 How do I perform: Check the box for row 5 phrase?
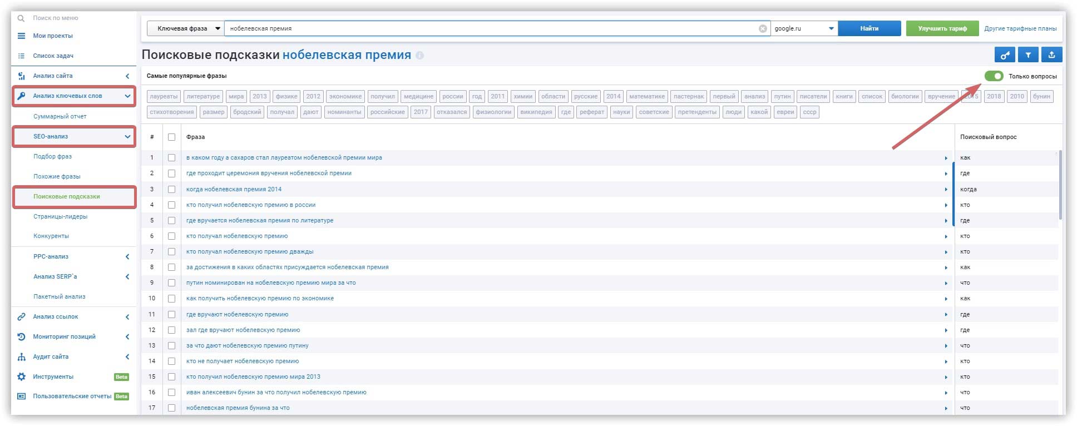tap(171, 221)
